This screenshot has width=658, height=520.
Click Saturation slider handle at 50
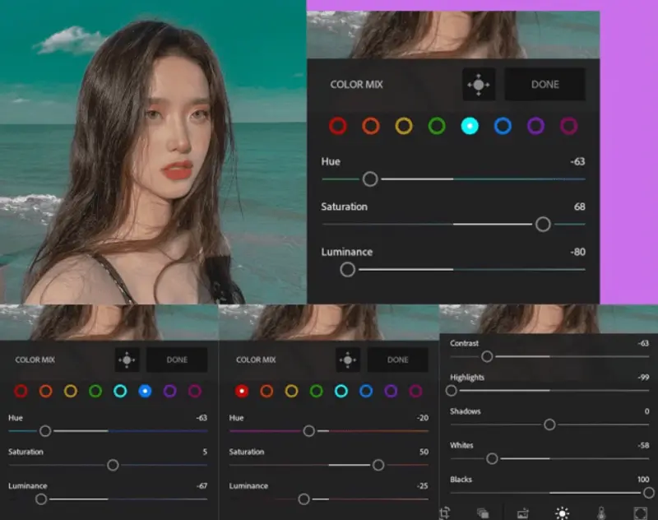(x=378, y=465)
